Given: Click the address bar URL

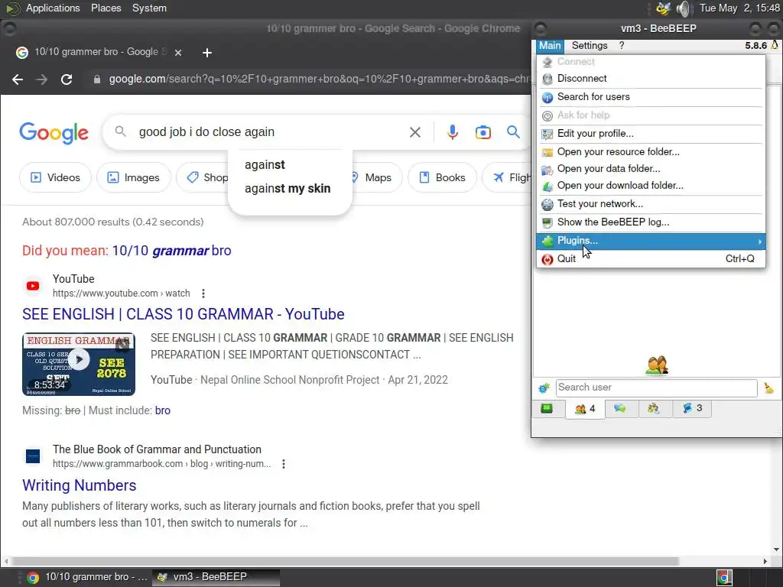Looking at the screenshot, I should (x=320, y=79).
